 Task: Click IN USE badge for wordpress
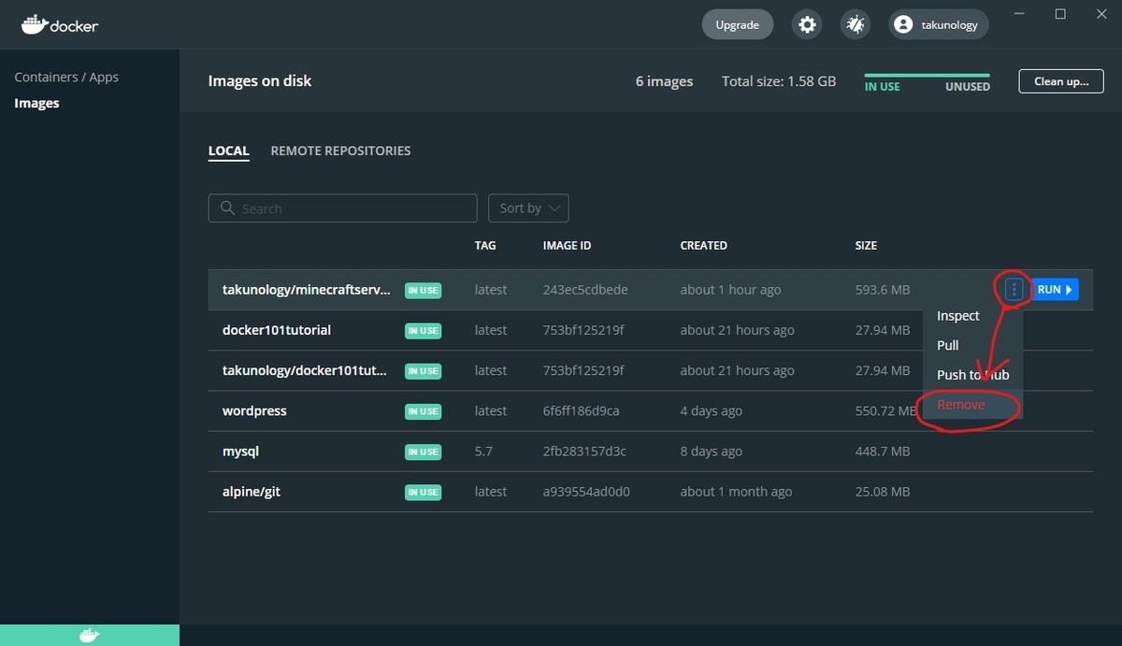click(x=423, y=411)
